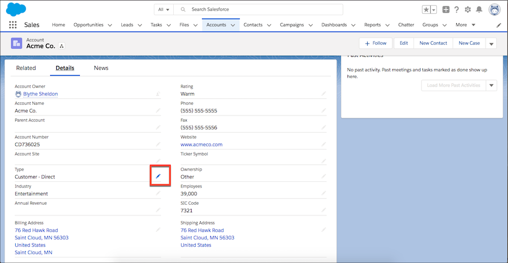Open the Help question mark icon
This screenshot has height=263, width=508.
457,9
